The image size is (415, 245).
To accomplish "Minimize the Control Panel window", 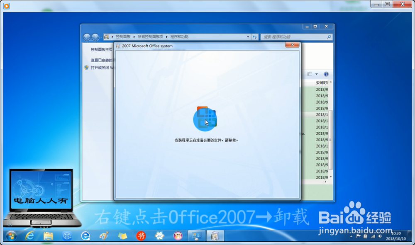I will point(307,27).
